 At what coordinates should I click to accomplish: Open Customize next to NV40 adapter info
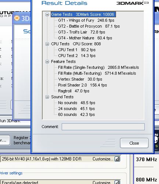103,159
